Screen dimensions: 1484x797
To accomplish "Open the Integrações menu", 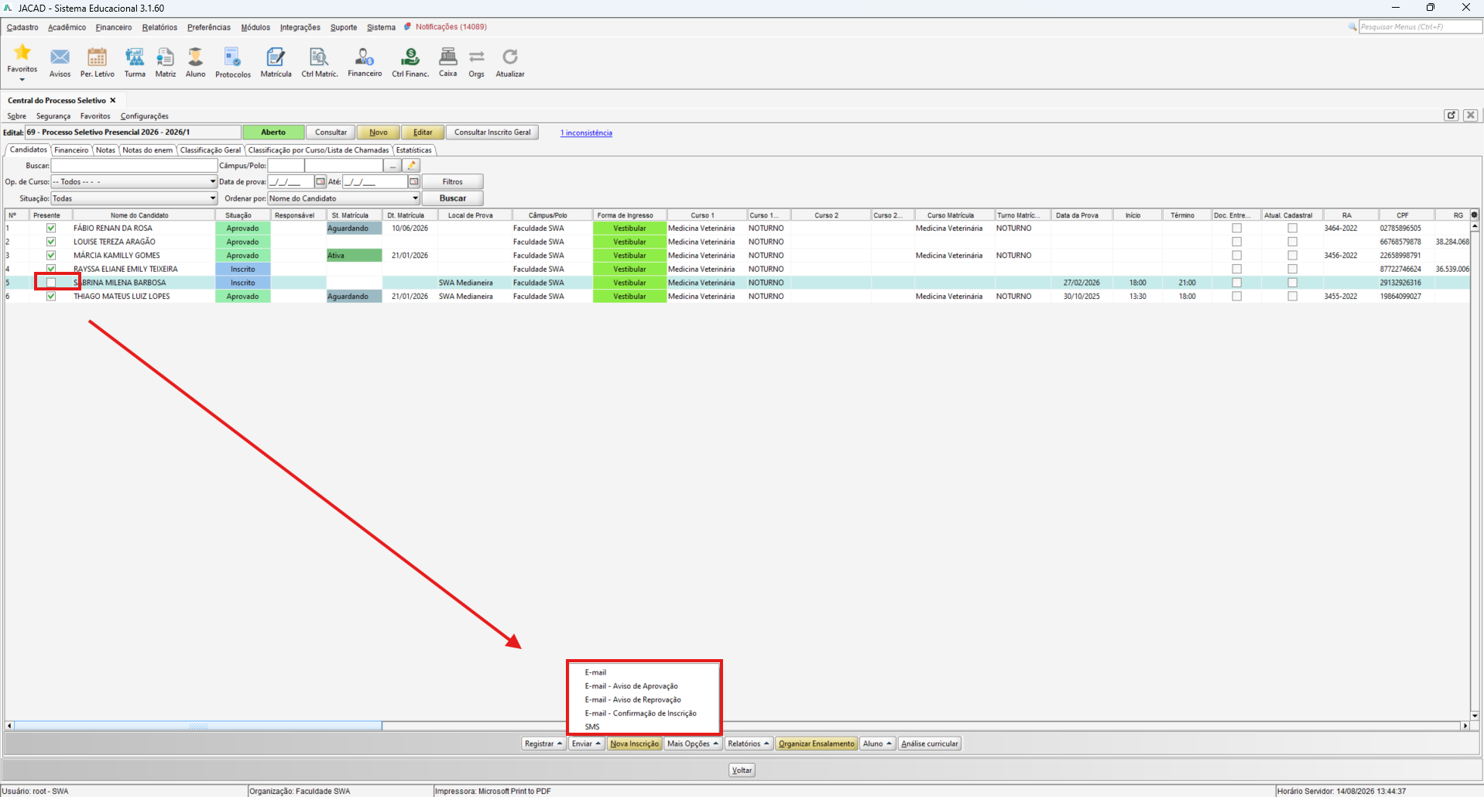I will pyautogui.click(x=300, y=27).
